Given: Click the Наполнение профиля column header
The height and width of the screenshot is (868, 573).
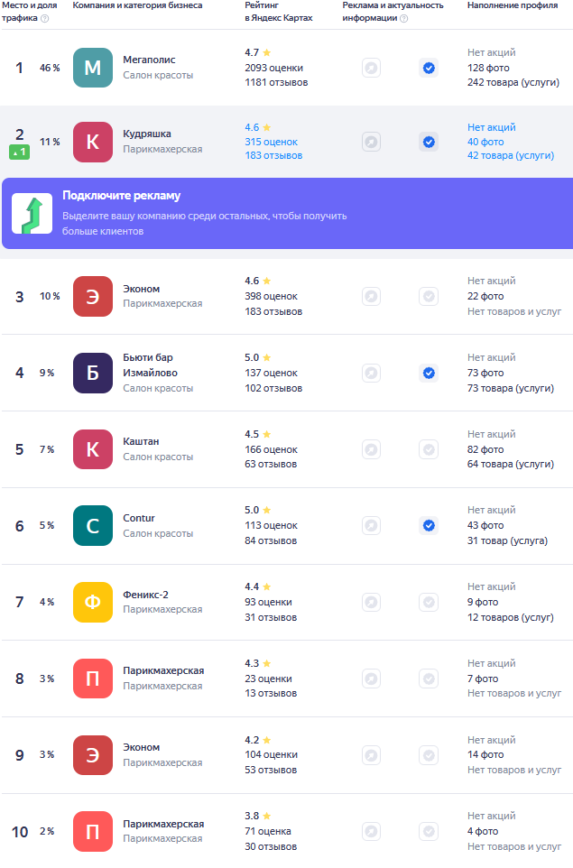Looking at the screenshot, I should [x=513, y=5].
